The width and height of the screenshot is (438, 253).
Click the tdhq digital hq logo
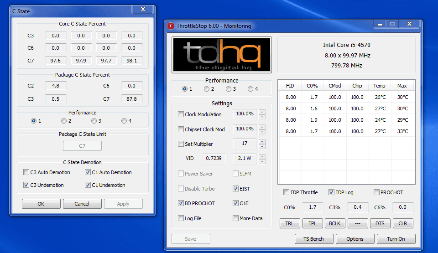pos(222,55)
